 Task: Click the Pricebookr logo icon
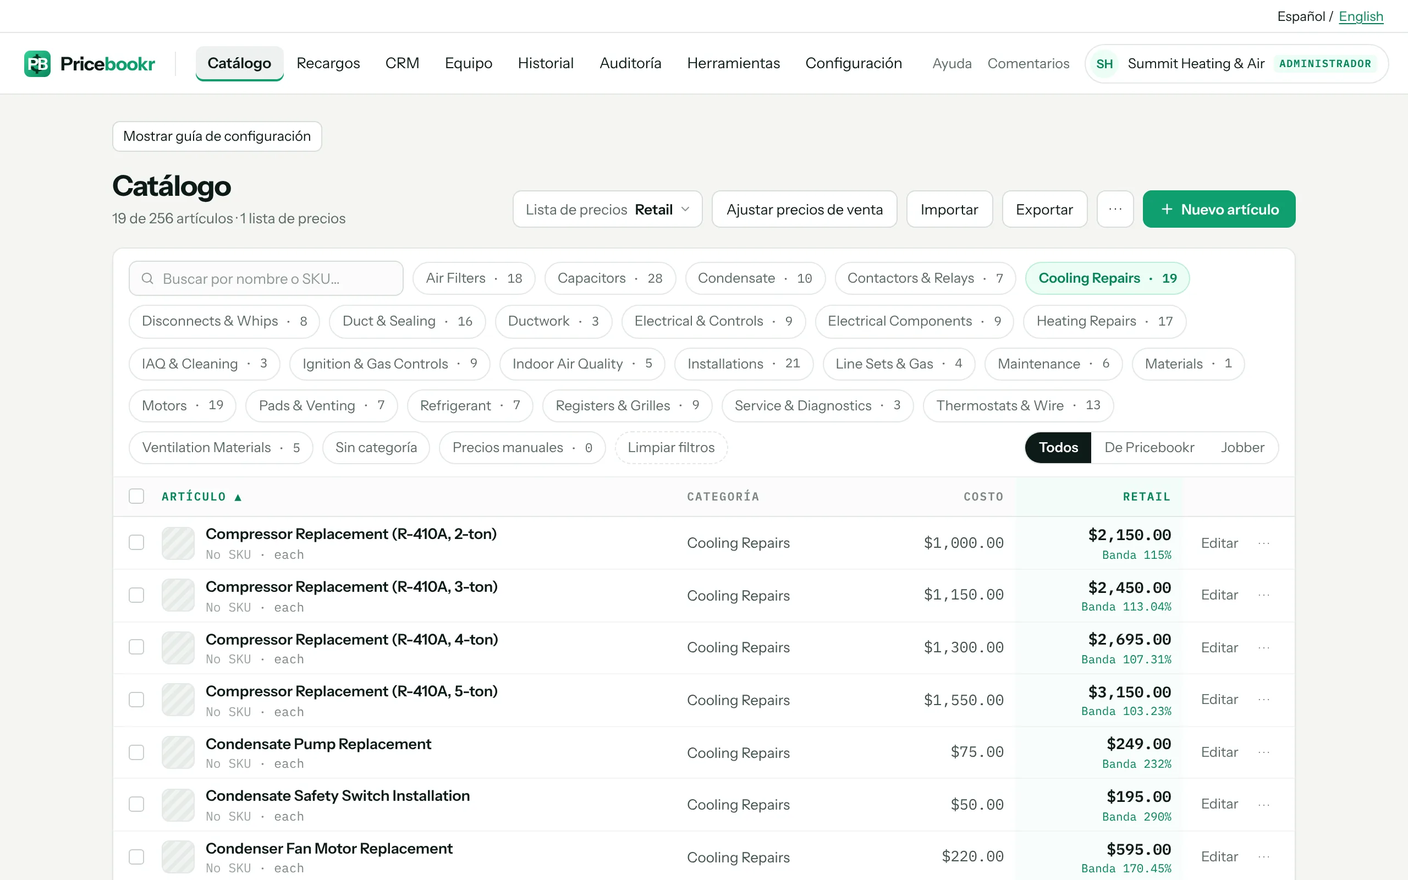coord(37,63)
